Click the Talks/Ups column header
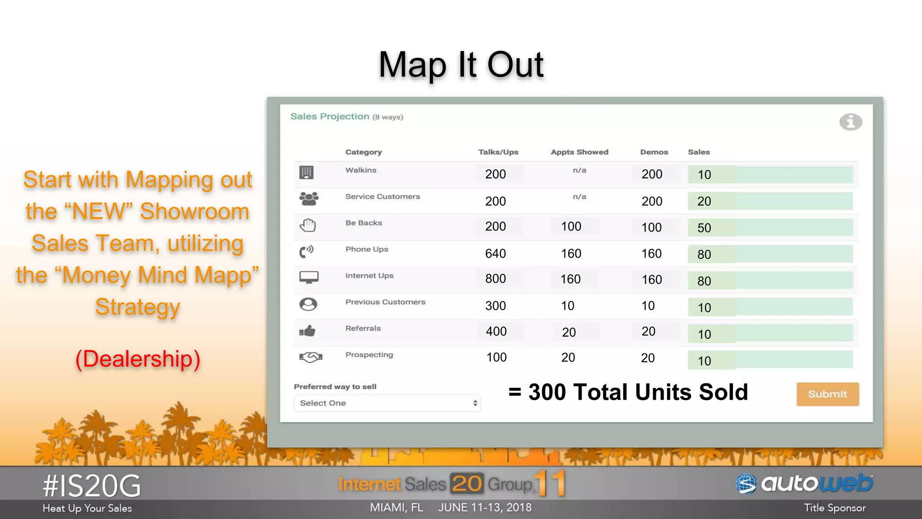This screenshot has width=922, height=519. [498, 152]
